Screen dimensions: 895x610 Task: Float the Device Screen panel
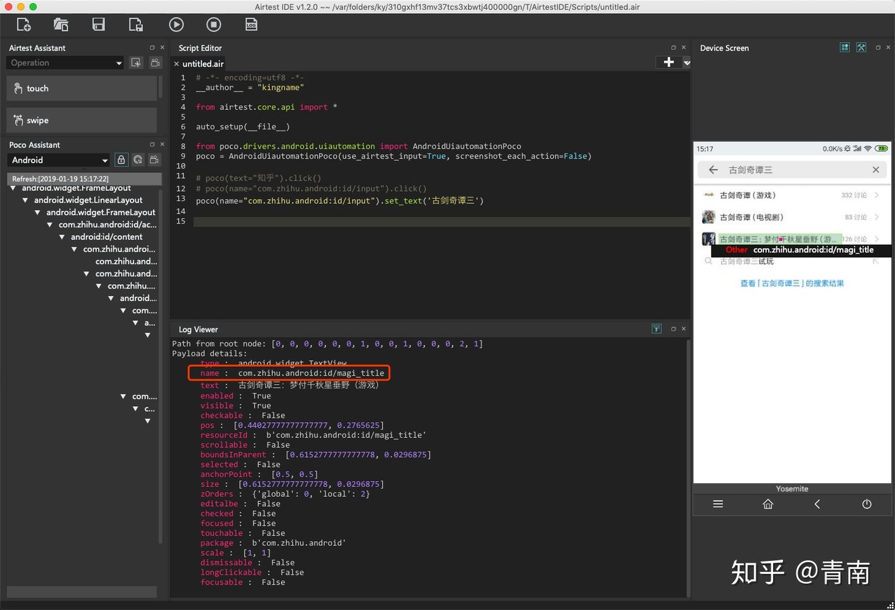pos(878,47)
